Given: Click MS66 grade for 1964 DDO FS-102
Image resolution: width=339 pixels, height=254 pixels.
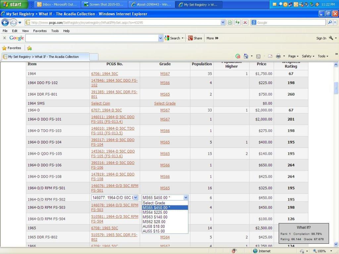Looking at the screenshot, I should (165, 83).
